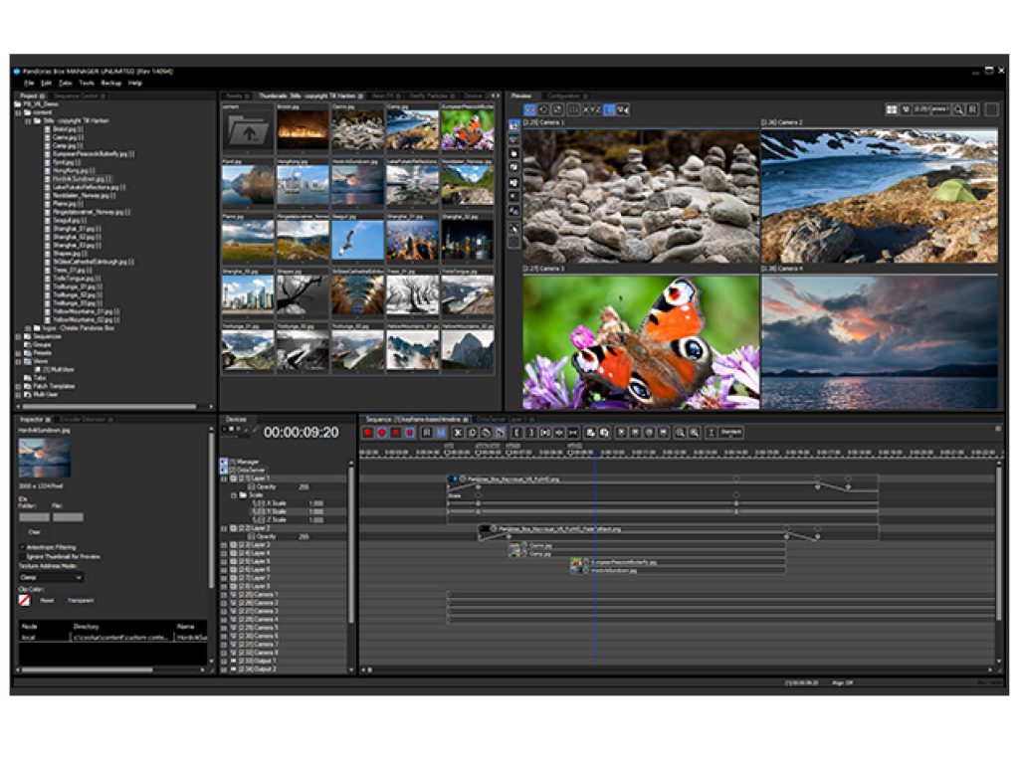Image resolution: width=1019 pixels, height=764 pixels.
Task: Click the Transparent button beside Clip Color
Action: click(x=81, y=600)
